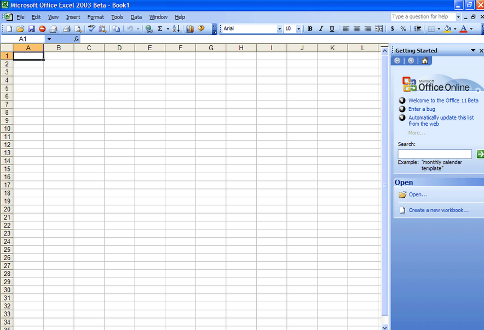This screenshot has width=484, height=330.
Task: Sort ascending with the A-Z icon
Action: point(176,28)
